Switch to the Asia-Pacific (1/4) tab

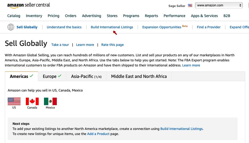coord(86,76)
